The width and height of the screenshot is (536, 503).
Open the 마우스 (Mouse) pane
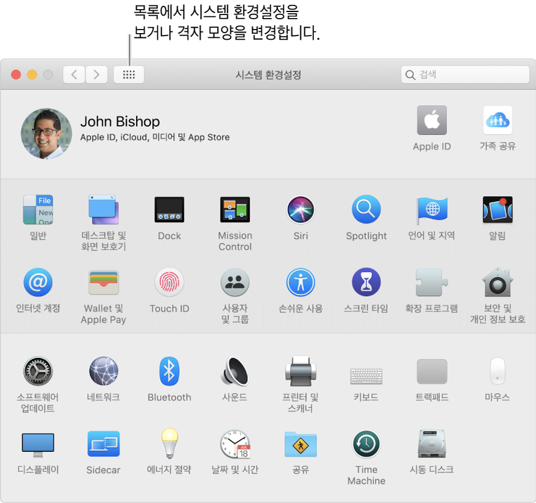497,371
